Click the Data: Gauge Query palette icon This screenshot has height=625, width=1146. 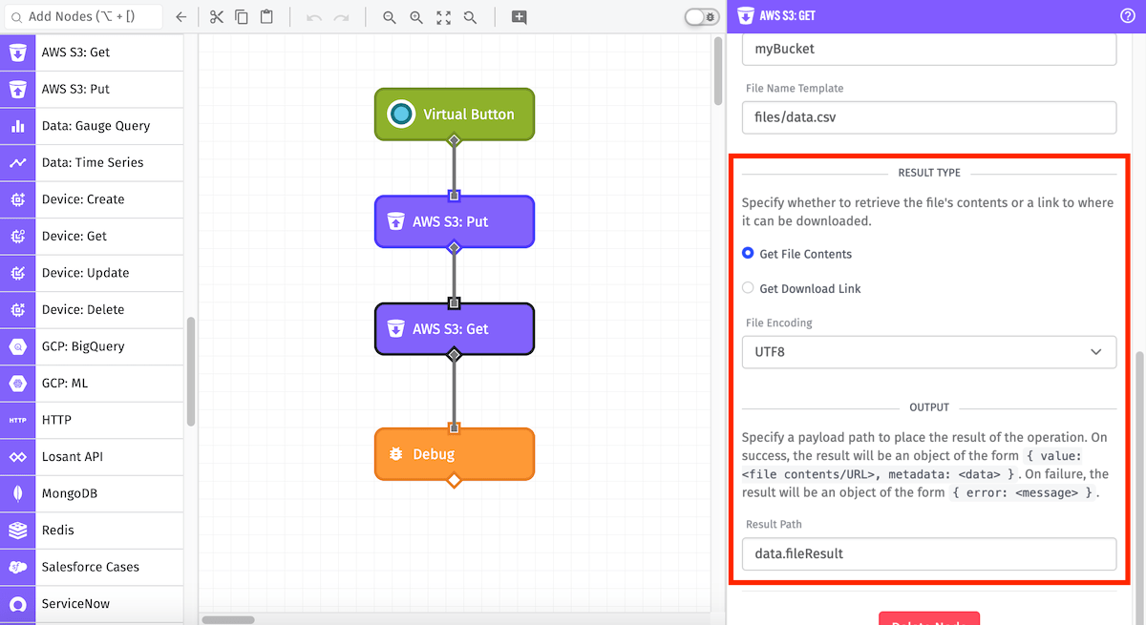coord(17,126)
